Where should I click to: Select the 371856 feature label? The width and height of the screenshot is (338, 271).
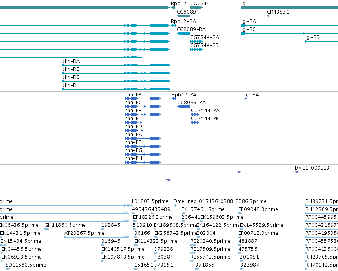(205, 265)
